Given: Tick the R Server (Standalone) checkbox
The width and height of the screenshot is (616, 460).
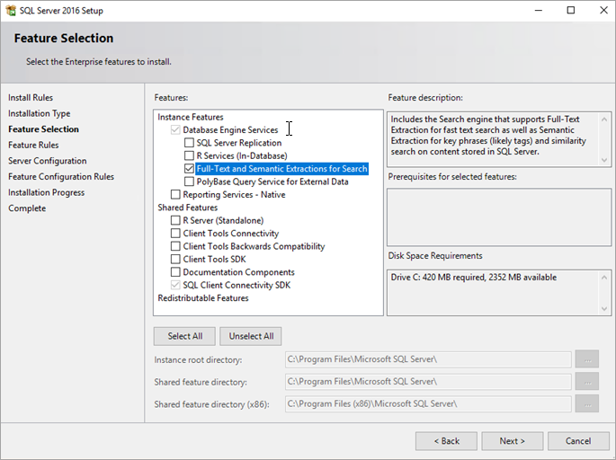Looking at the screenshot, I should pyautogui.click(x=175, y=221).
